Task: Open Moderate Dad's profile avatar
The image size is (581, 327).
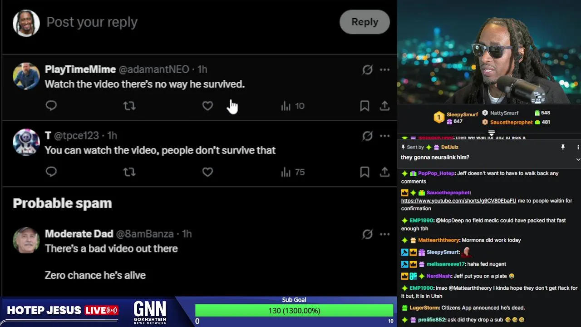Action: (x=26, y=240)
